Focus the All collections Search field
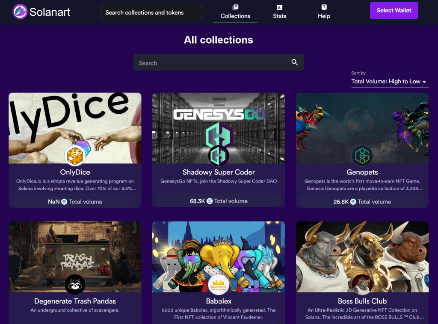 [219, 62]
